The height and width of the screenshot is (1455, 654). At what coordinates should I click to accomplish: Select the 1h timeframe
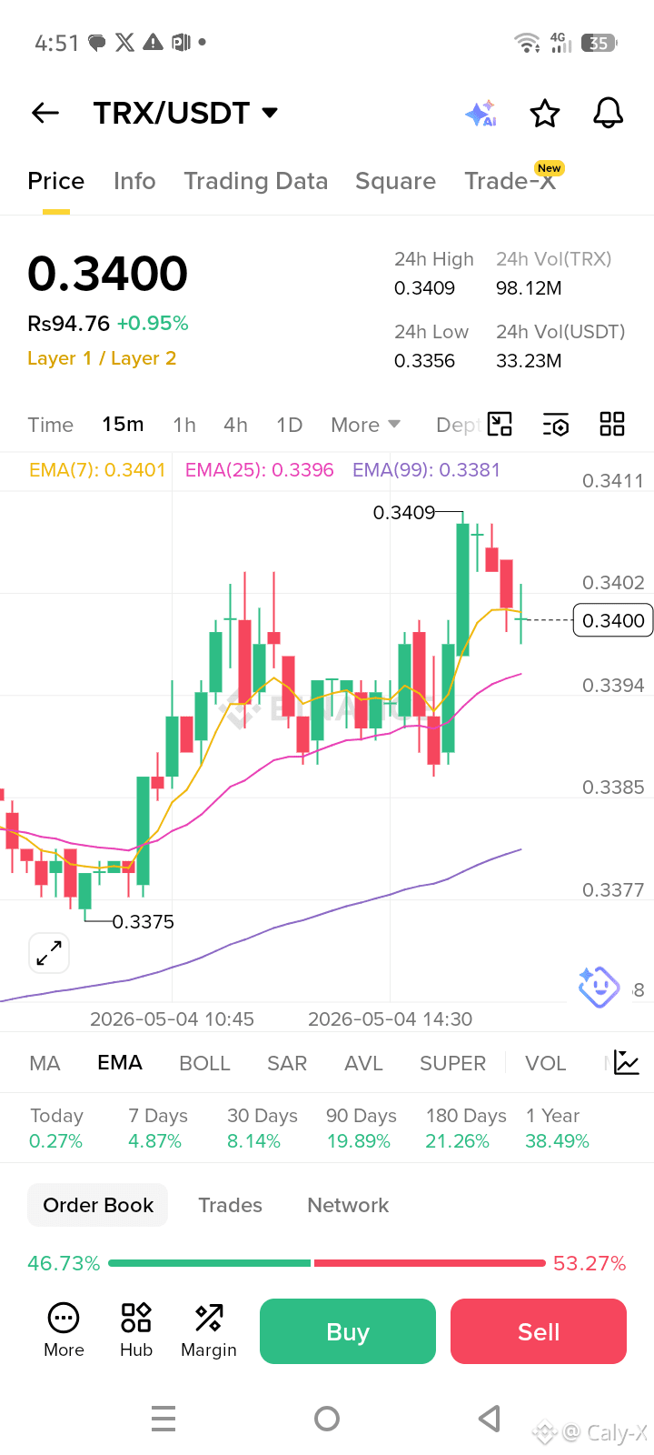tap(184, 425)
